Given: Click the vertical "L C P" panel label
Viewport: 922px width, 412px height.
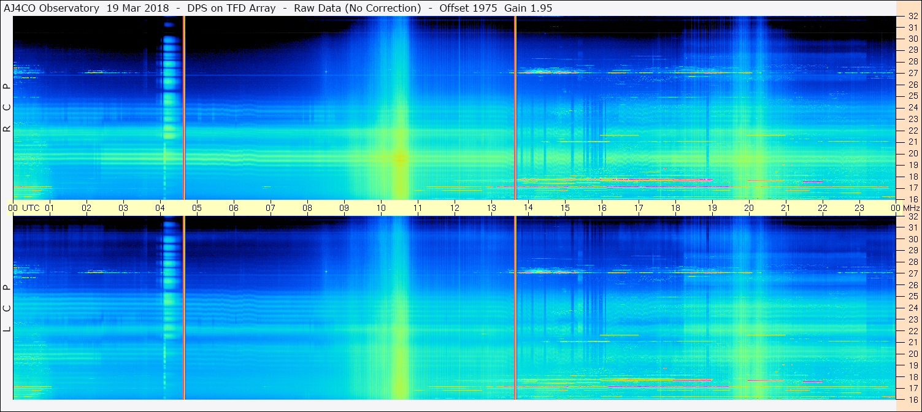Looking at the screenshot, I should [7, 308].
